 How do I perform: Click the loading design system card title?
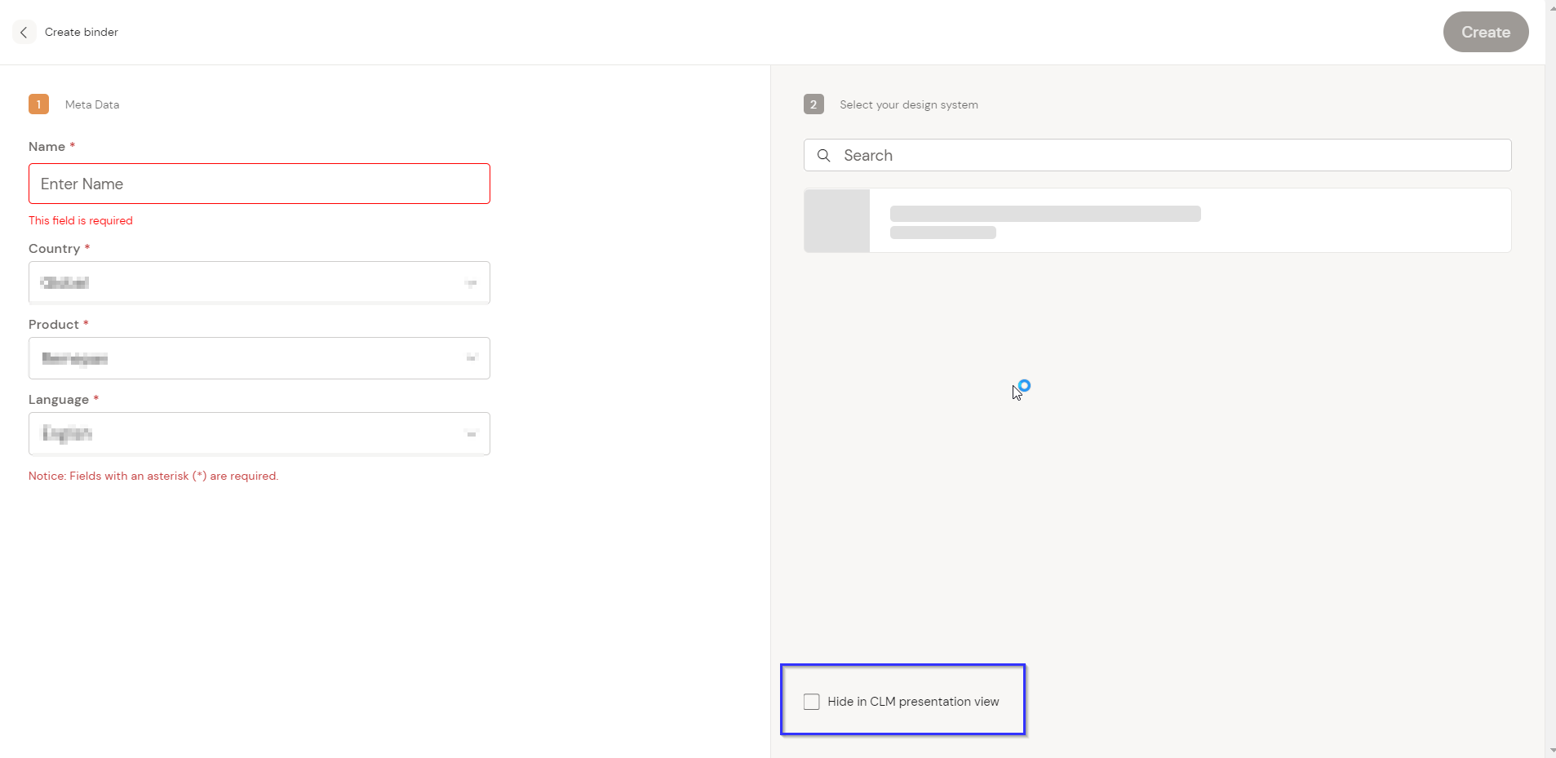point(1044,214)
